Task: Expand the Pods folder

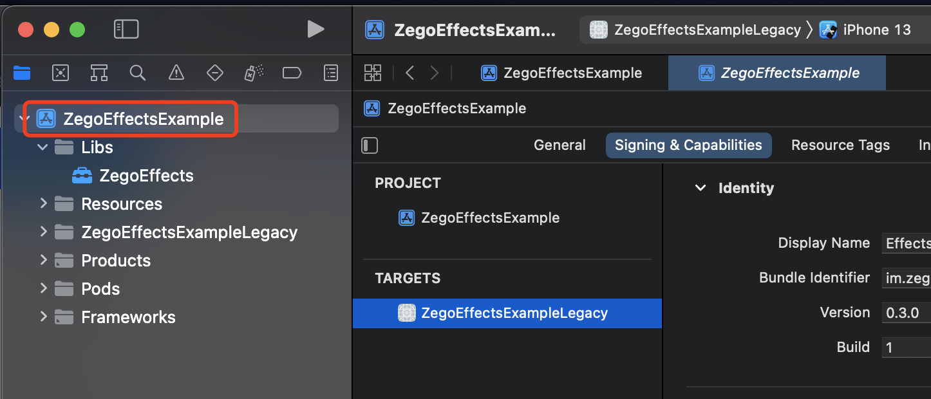Action: tap(43, 289)
